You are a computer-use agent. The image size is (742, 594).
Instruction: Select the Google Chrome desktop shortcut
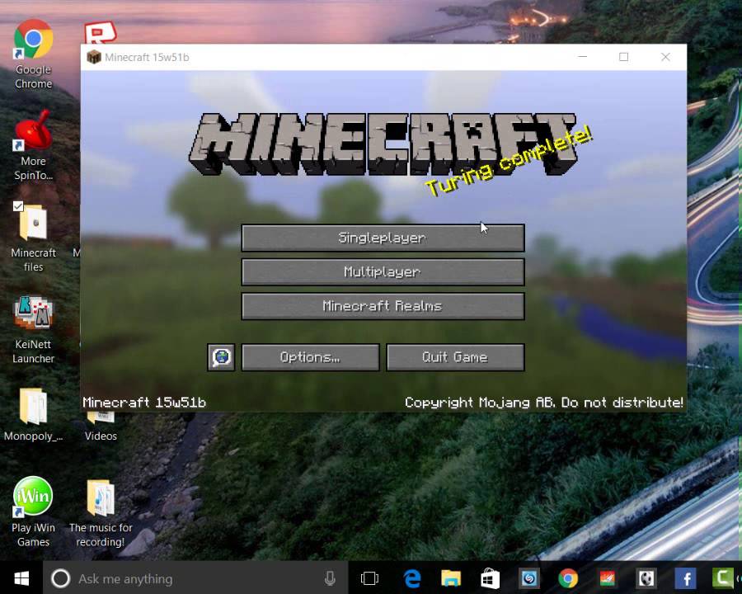point(33,54)
